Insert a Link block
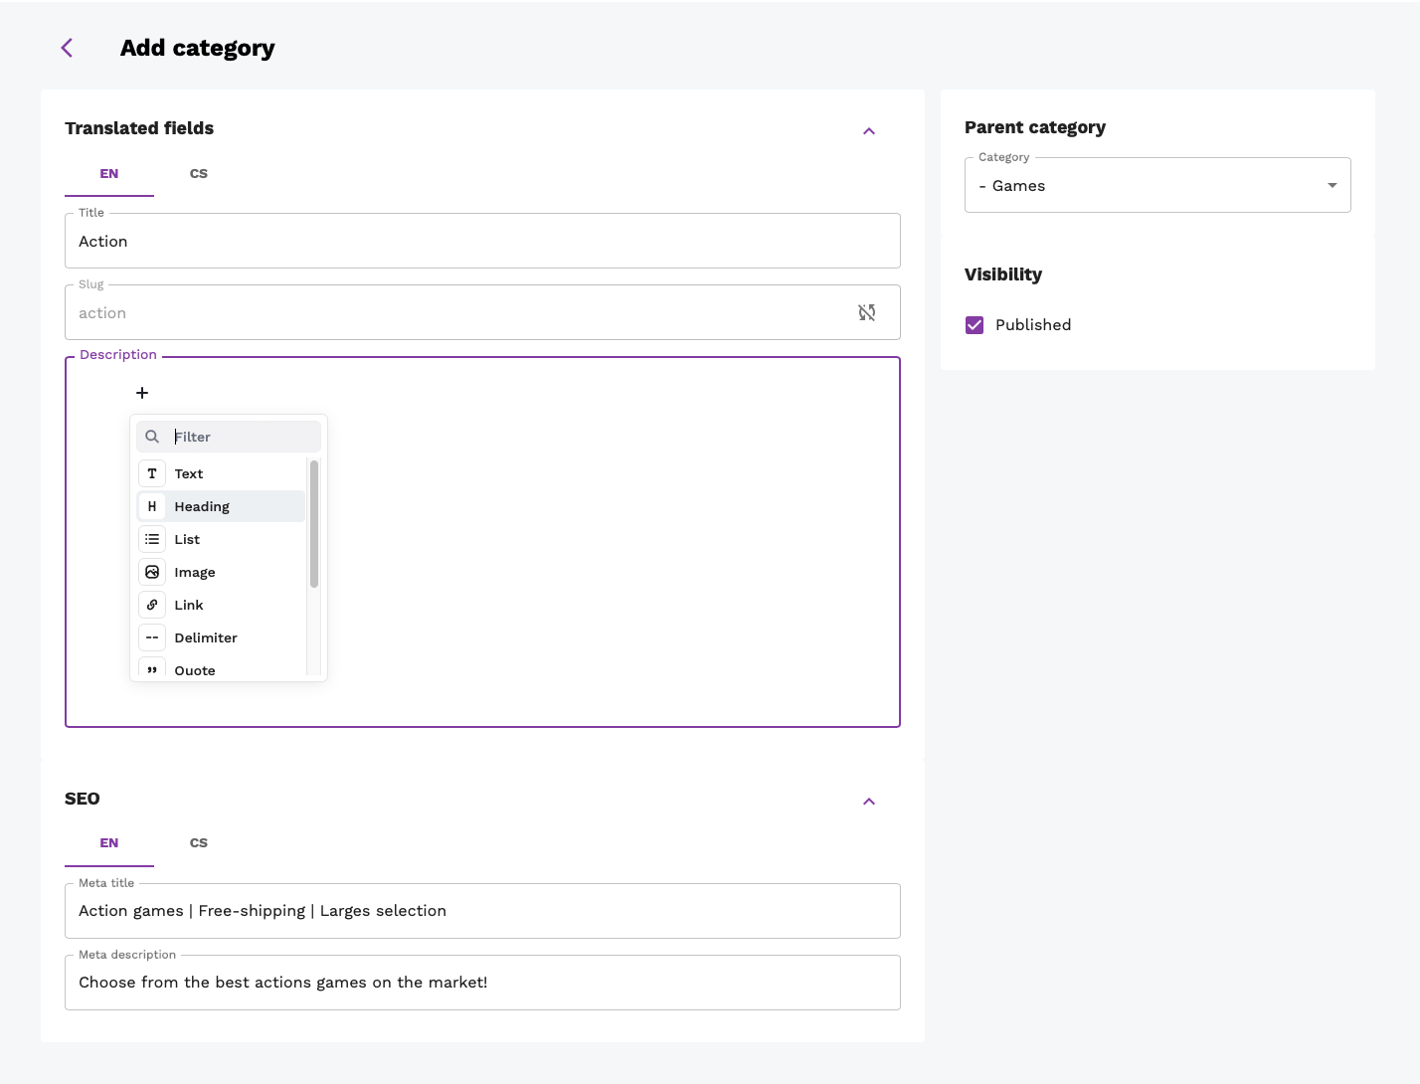Image resolution: width=1420 pixels, height=1084 pixels. click(x=221, y=605)
